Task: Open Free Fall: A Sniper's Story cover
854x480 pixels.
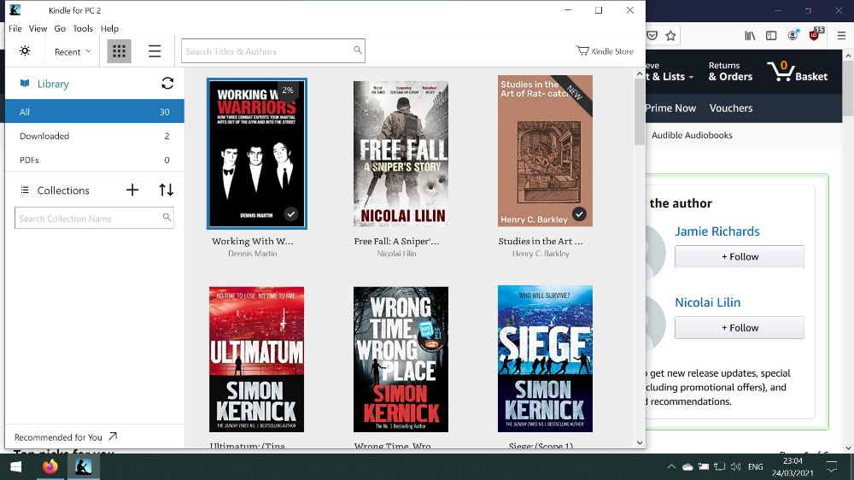Action: [401, 154]
